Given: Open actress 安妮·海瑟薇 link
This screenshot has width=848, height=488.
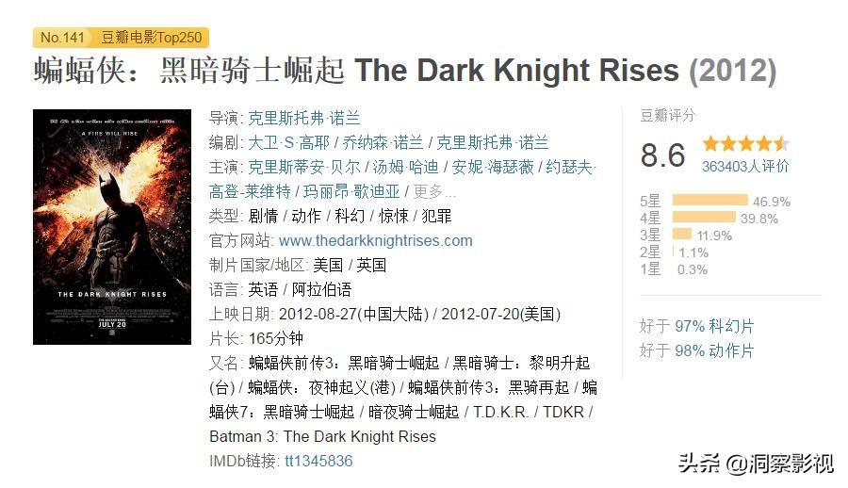Looking at the screenshot, I should (x=493, y=167).
